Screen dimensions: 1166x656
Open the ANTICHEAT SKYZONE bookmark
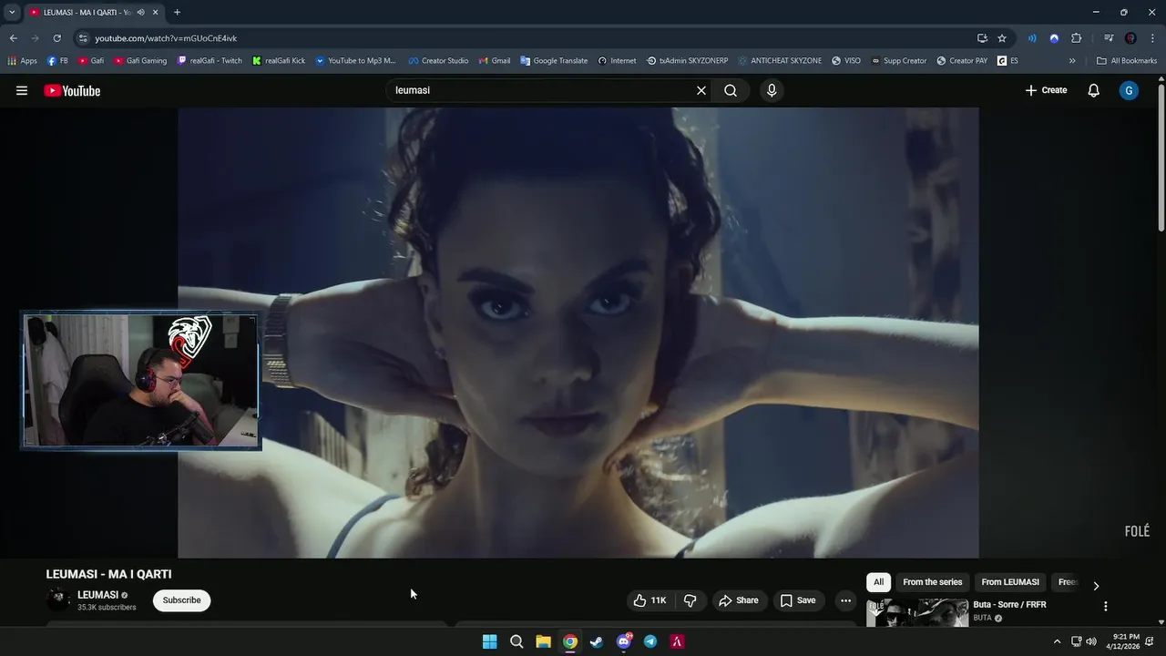[780, 61]
